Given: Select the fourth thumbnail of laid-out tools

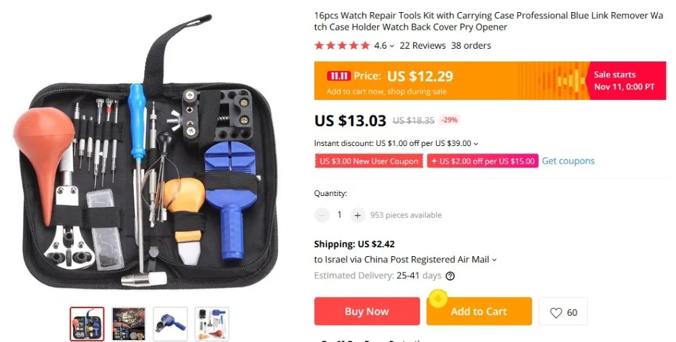Looking at the screenshot, I should pyautogui.click(x=212, y=324).
